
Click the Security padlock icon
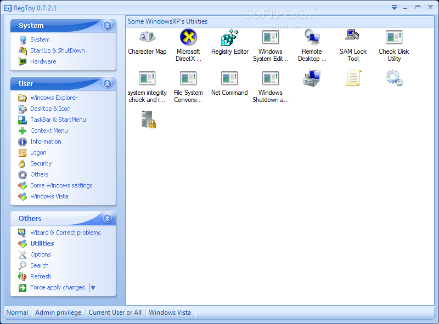click(22, 163)
